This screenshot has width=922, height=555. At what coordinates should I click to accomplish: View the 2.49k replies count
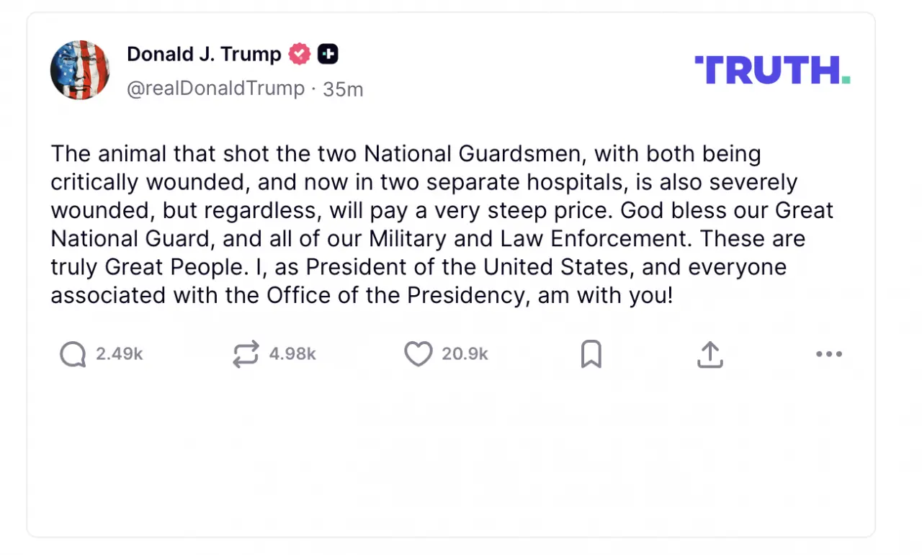(x=120, y=354)
